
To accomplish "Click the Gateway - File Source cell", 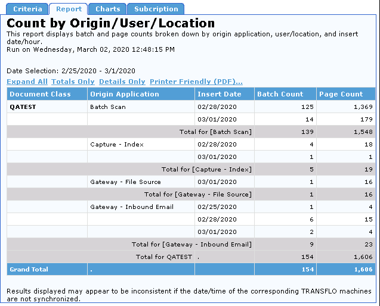I will coord(125,182).
